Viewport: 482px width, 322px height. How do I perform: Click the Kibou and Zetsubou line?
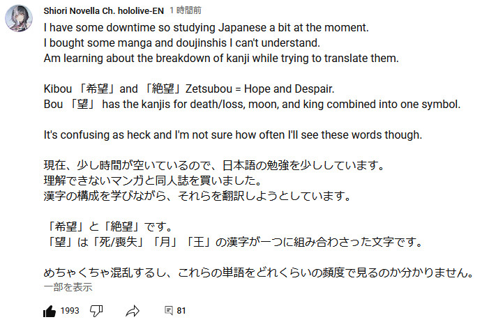[x=189, y=89]
